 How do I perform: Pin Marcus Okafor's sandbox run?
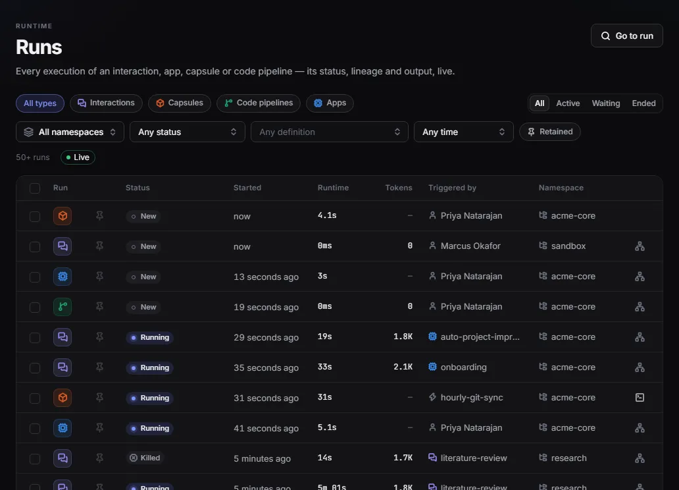(x=99, y=246)
